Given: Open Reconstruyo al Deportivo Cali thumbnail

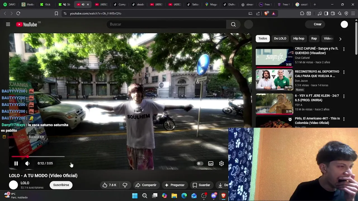Looking at the screenshot, I should (274, 80).
